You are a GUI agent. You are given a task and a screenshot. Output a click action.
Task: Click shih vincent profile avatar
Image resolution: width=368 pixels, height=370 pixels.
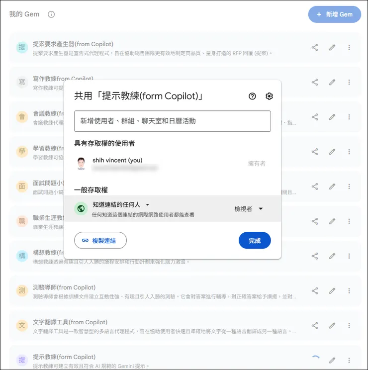click(81, 164)
